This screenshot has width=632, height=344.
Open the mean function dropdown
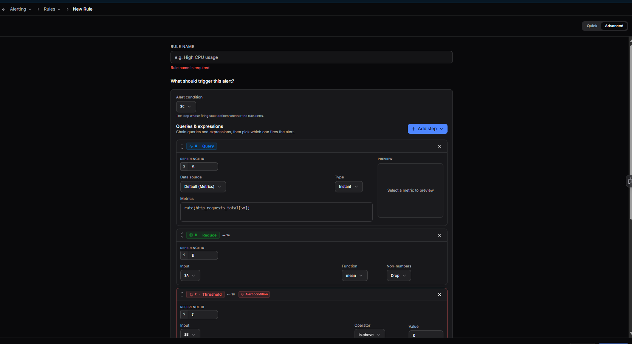coord(355,276)
